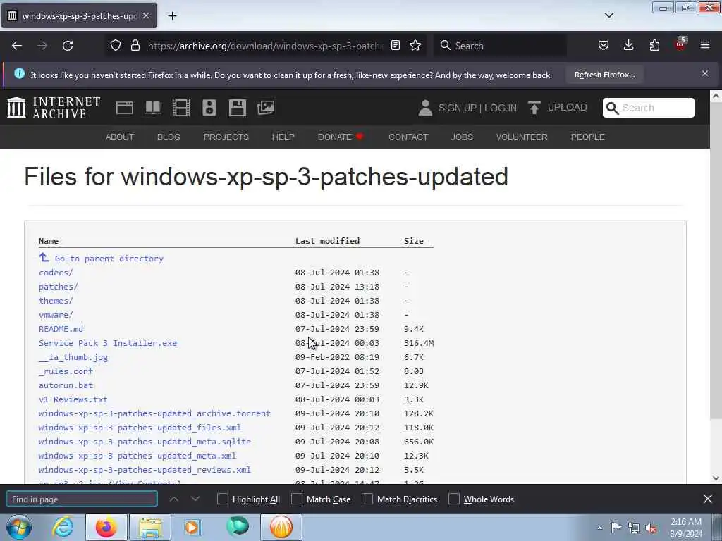Open the codecs/ folder link

pyautogui.click(x=56, y=273)
